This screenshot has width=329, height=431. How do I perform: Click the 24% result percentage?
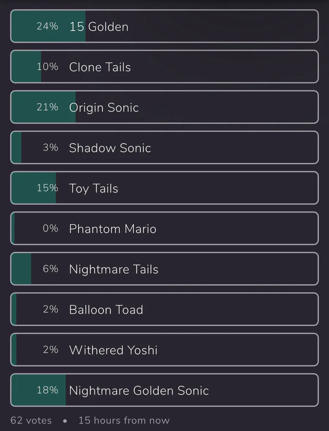[x=47, y=26]
